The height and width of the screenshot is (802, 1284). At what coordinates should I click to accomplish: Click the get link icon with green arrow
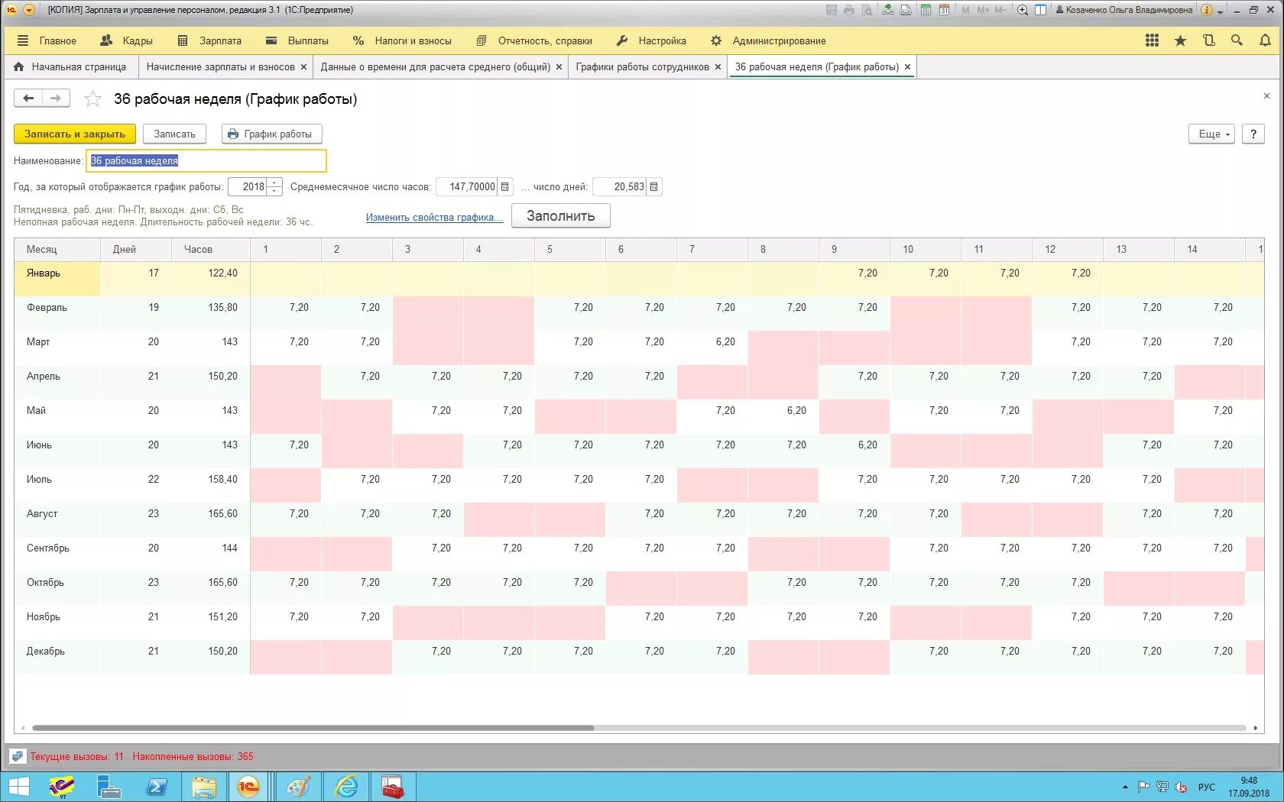pyautogui.click(x=887, y=10)
